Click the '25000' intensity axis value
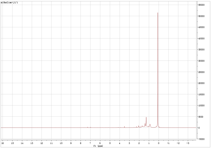211x148 pixels. (201, 72)
